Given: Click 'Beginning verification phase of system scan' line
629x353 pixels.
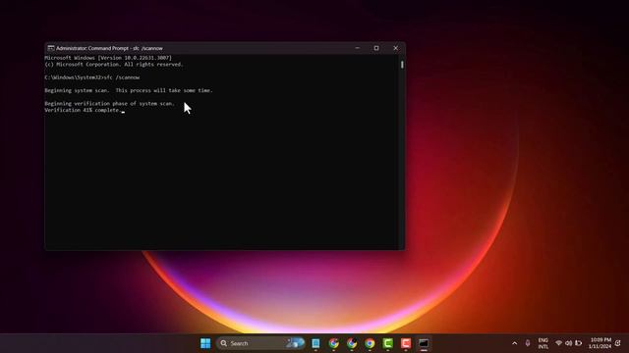Looking at the screenshot, I should (109, 104).
